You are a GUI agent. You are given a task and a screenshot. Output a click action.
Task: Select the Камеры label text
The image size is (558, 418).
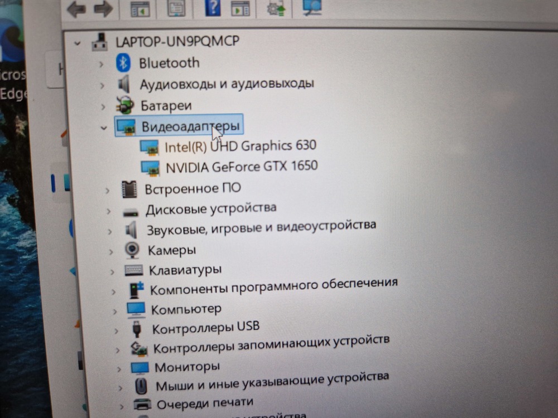[x=171, y=250]
